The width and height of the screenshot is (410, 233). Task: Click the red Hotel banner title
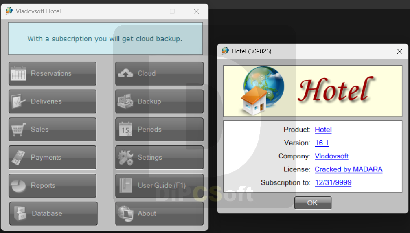(336, 90)
